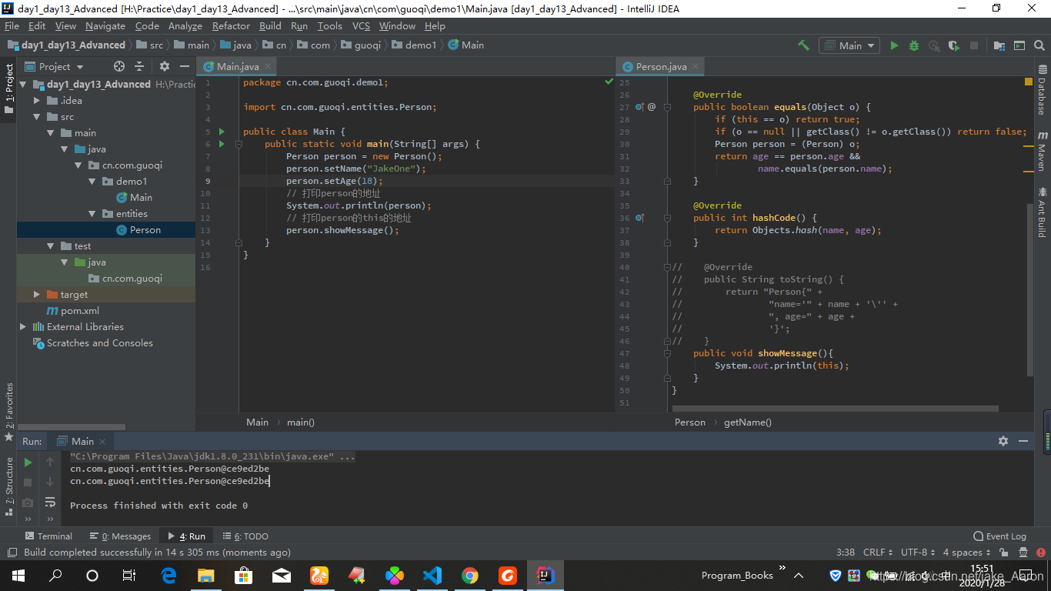
Task: Toggle the 1: Project side tab
Action: click(9, 88)
